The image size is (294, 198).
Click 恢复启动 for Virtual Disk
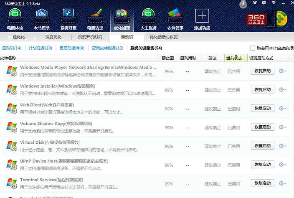263,146
